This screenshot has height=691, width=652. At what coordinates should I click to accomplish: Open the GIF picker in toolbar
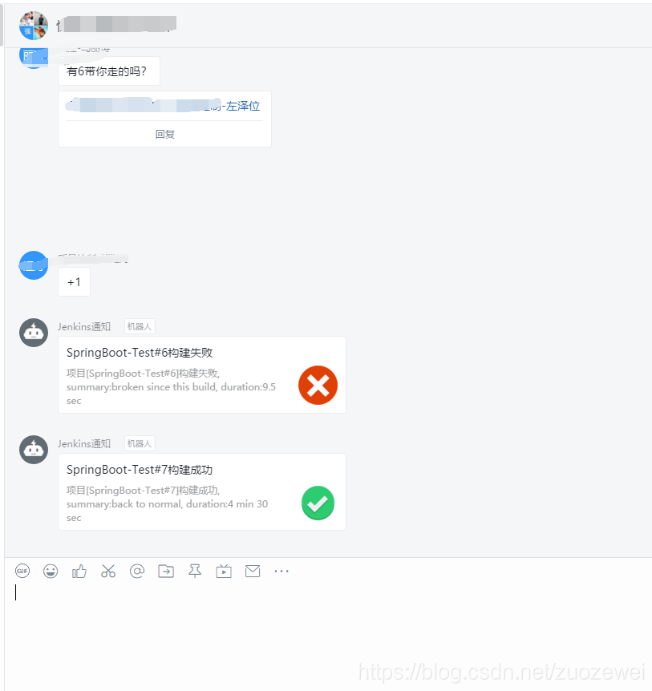(x=22, y=571)
